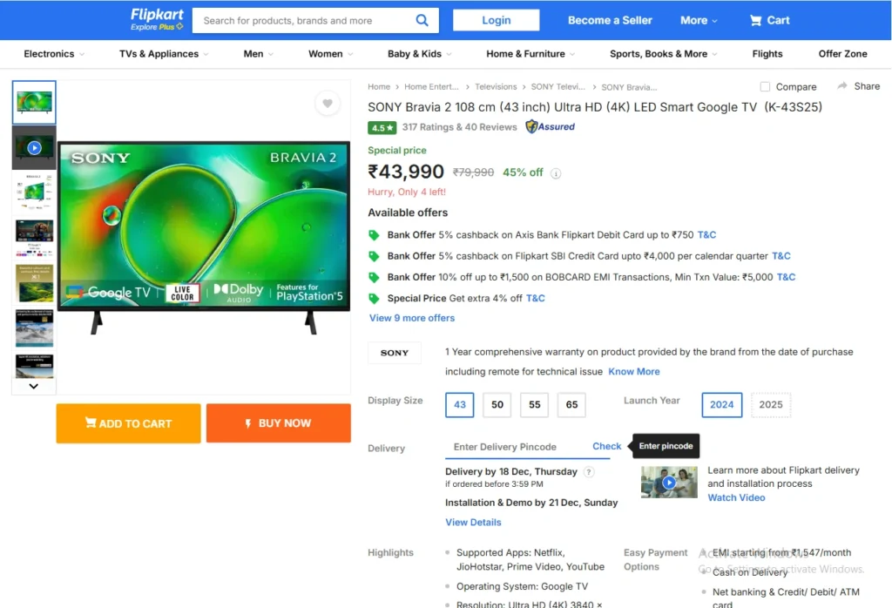Play the product video thumbnail
The width and height of the screenshot is (892, 608).
click(x=34, y=148)
